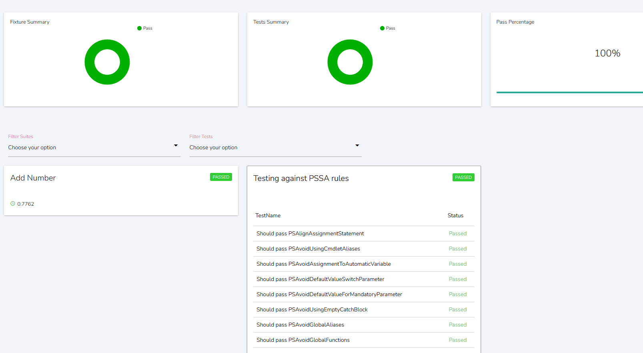Click the Filter Suites dropdown arrow
643x353 pixels.
tap(176, 145)
